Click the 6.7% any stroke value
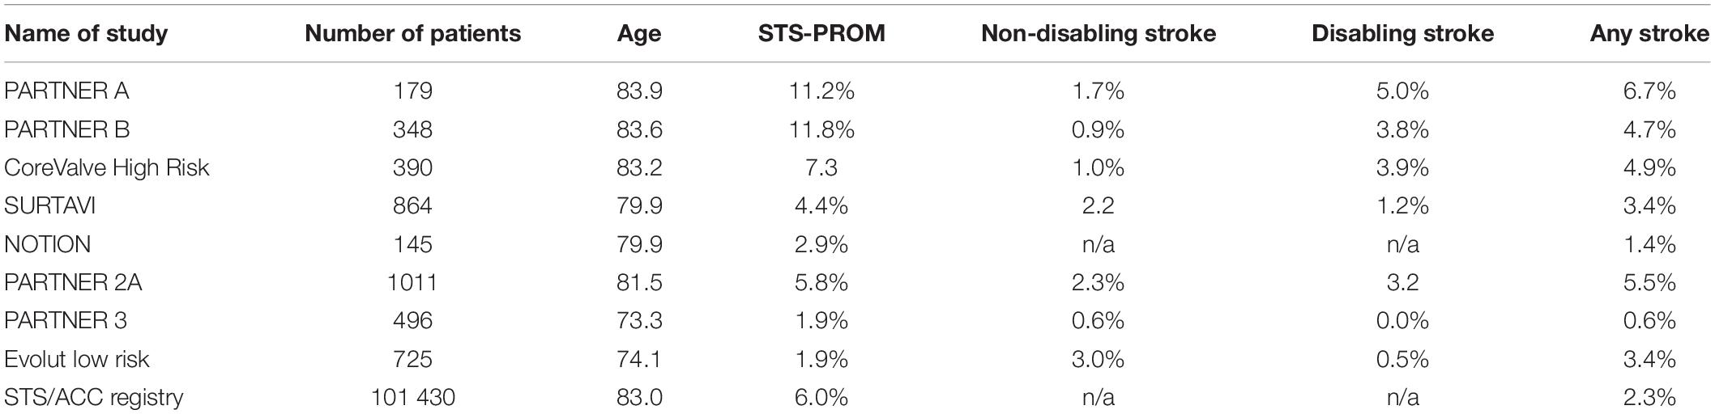The height and width of the screenshot is (414, 1715). (1649, 91)
